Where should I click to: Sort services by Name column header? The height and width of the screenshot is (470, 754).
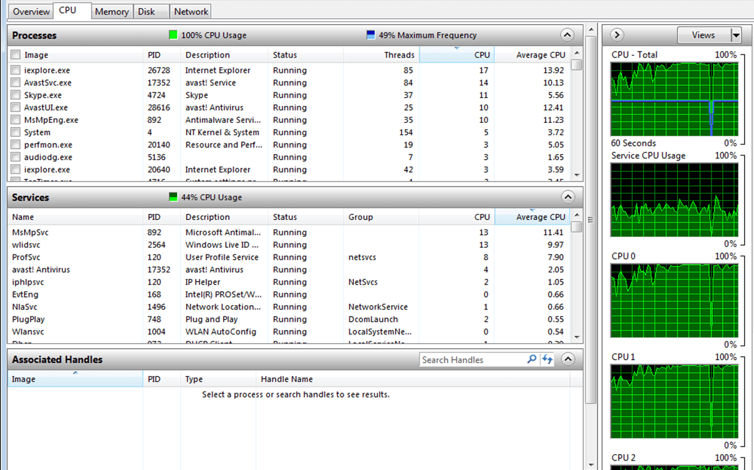tap(75, 217)
